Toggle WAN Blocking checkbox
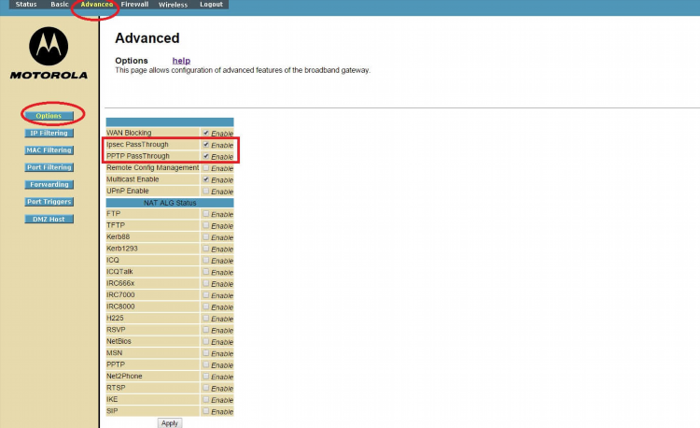 206,133
